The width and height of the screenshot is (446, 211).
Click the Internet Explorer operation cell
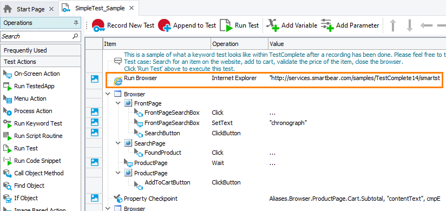[x=234, y=78]
